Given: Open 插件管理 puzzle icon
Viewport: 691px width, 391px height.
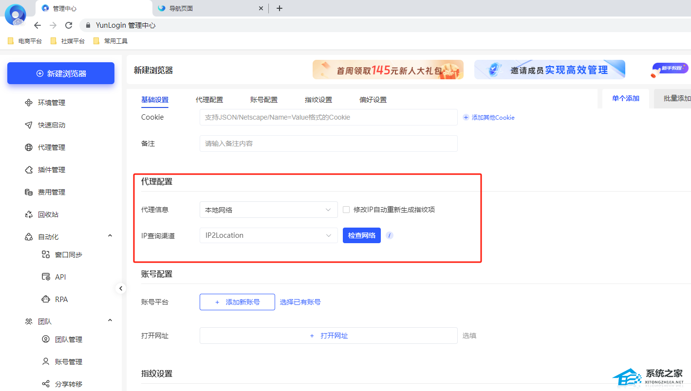Looking at the screenshot, I should coord(29,170).
